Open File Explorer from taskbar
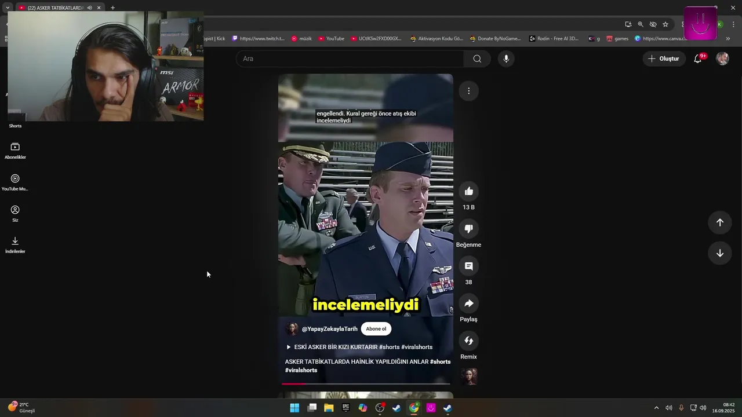The height and width of the screenshot is (417, 742). pos(329,408)
